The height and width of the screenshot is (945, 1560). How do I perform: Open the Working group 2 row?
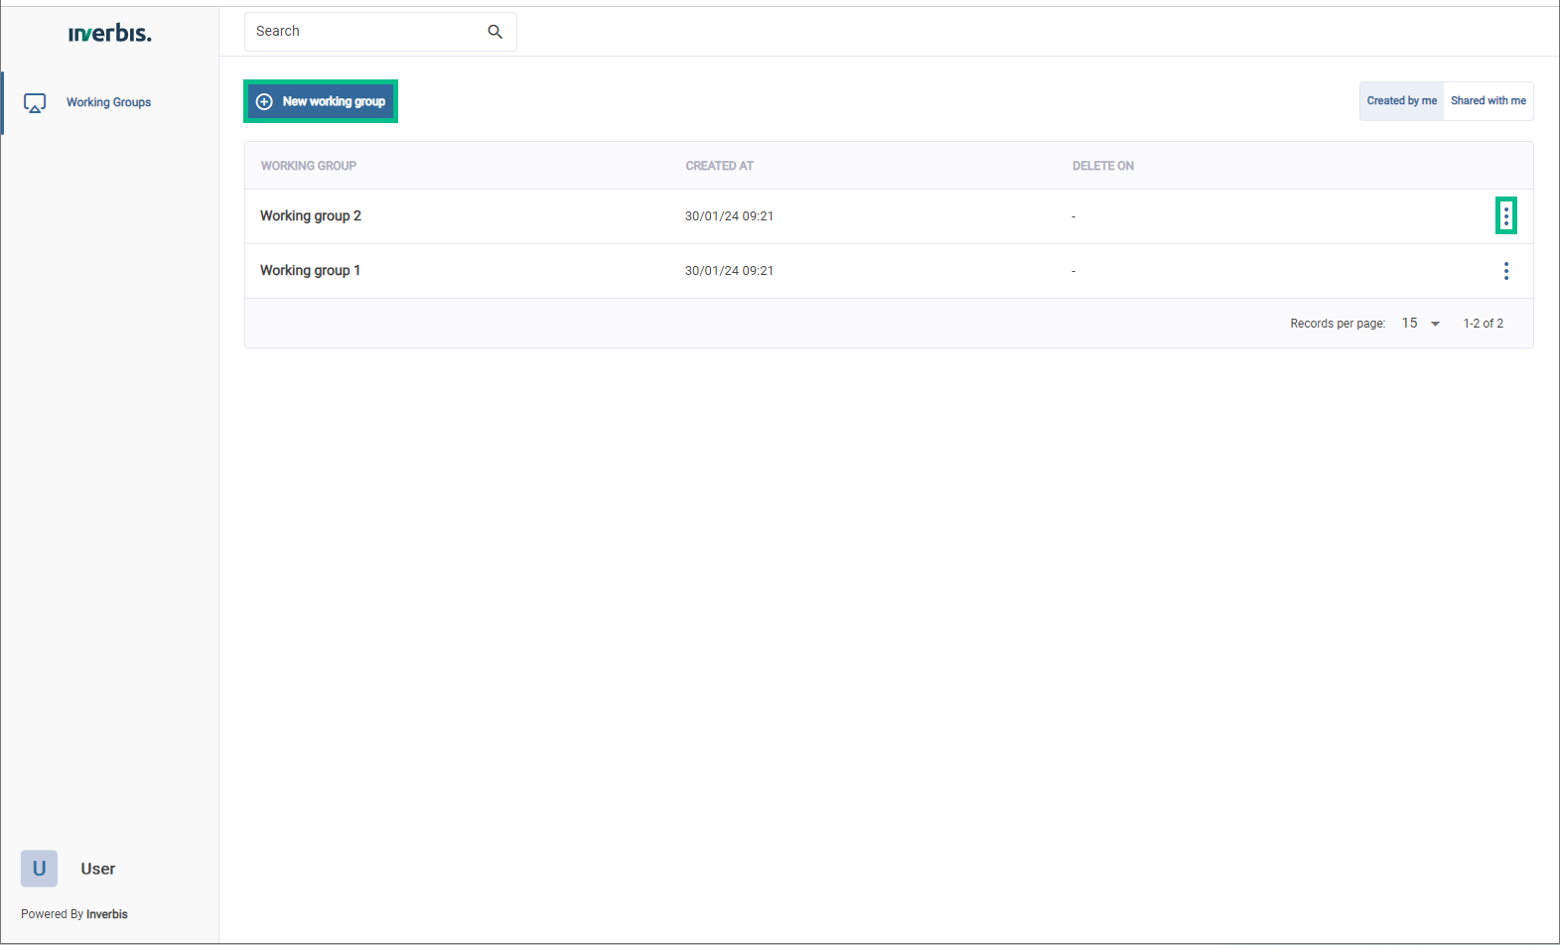[311, 216]
